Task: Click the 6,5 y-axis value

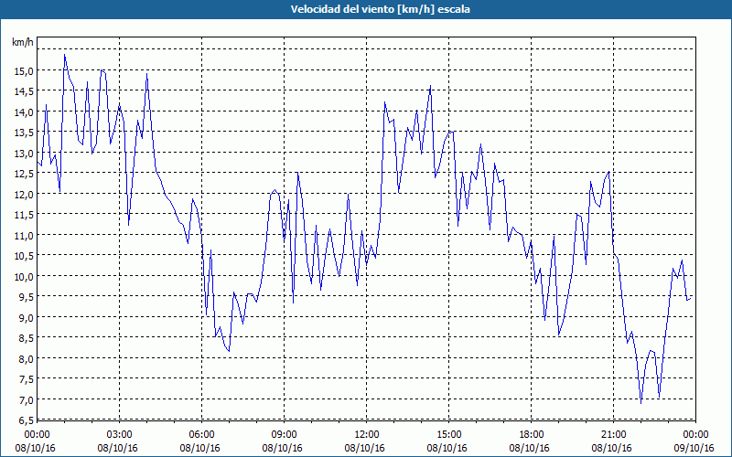Action: point(26,420)
